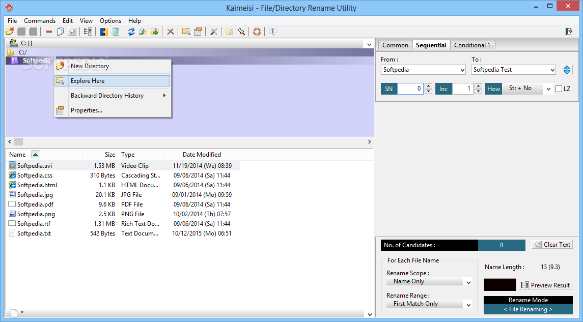Click the black color swatch box
This screenshot has width=583, height=322.
(x=500, y=285)
